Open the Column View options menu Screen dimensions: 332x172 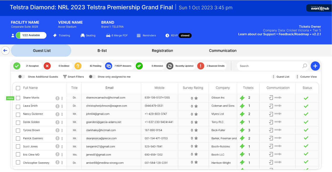pyautogui.click(x=306, y=77)
